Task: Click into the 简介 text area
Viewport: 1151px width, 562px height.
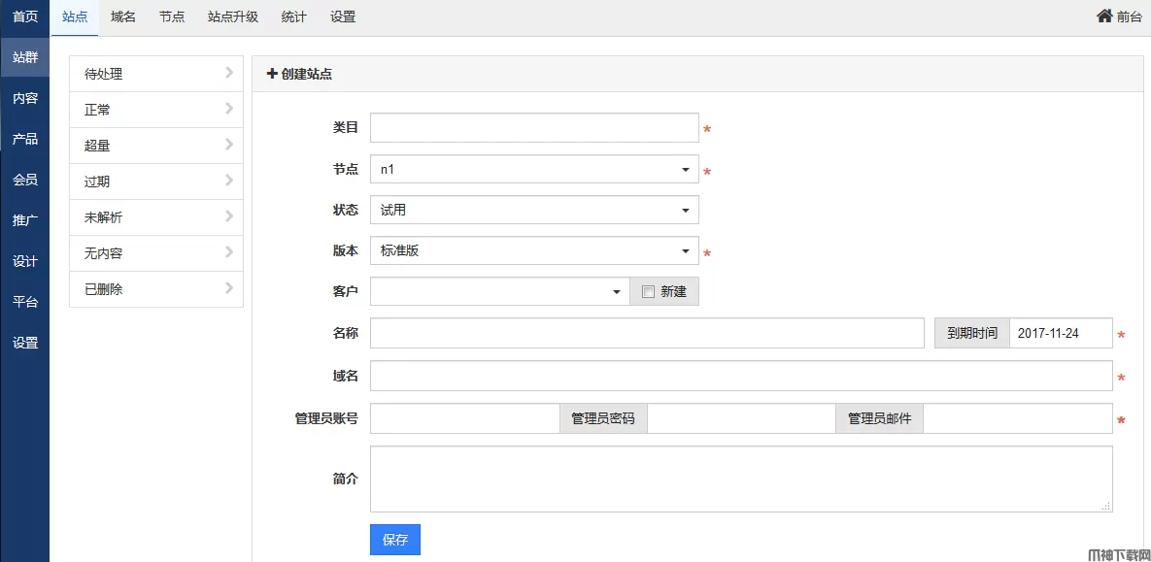Action: 741,479
